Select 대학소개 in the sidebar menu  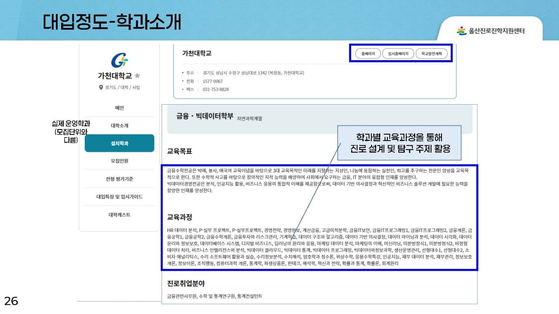pos(119,126)
